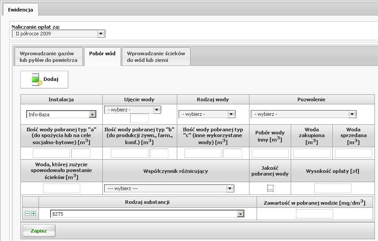Click the Dodaj button label
This screenshot has width=378, height=241.
point(51,79)
